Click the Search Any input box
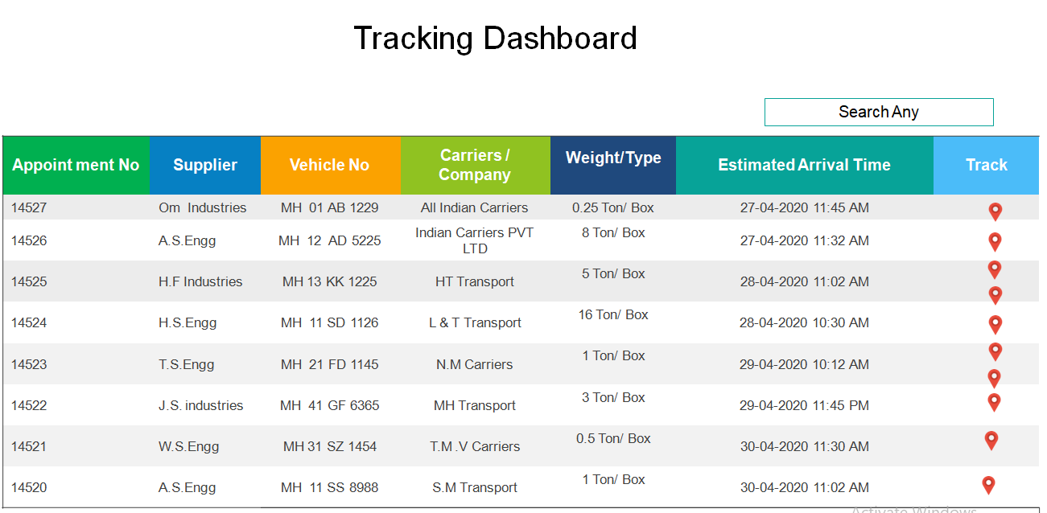 879,112
